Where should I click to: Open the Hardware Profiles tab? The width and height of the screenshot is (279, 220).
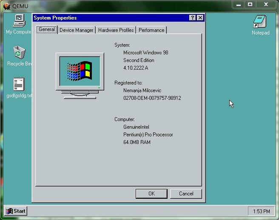pos(116,30)
